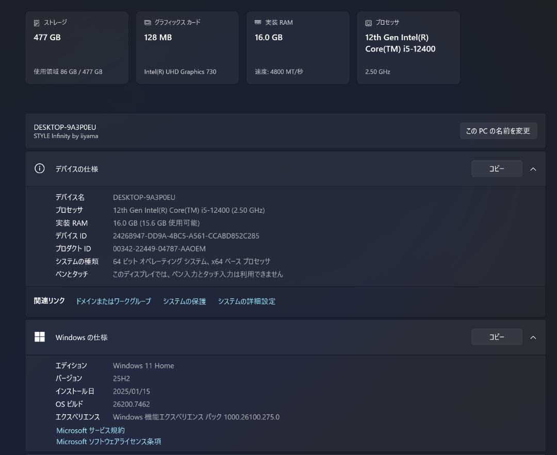
Task: Click the プロセッサ chip icon
Action: 367,22
